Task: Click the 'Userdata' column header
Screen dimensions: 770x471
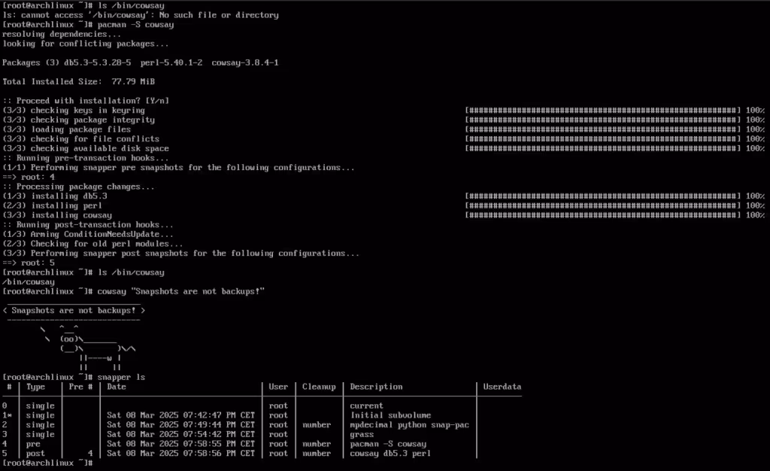Action: point(502,387)
